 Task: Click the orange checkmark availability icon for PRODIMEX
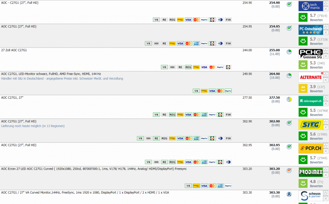click(289, 170)
